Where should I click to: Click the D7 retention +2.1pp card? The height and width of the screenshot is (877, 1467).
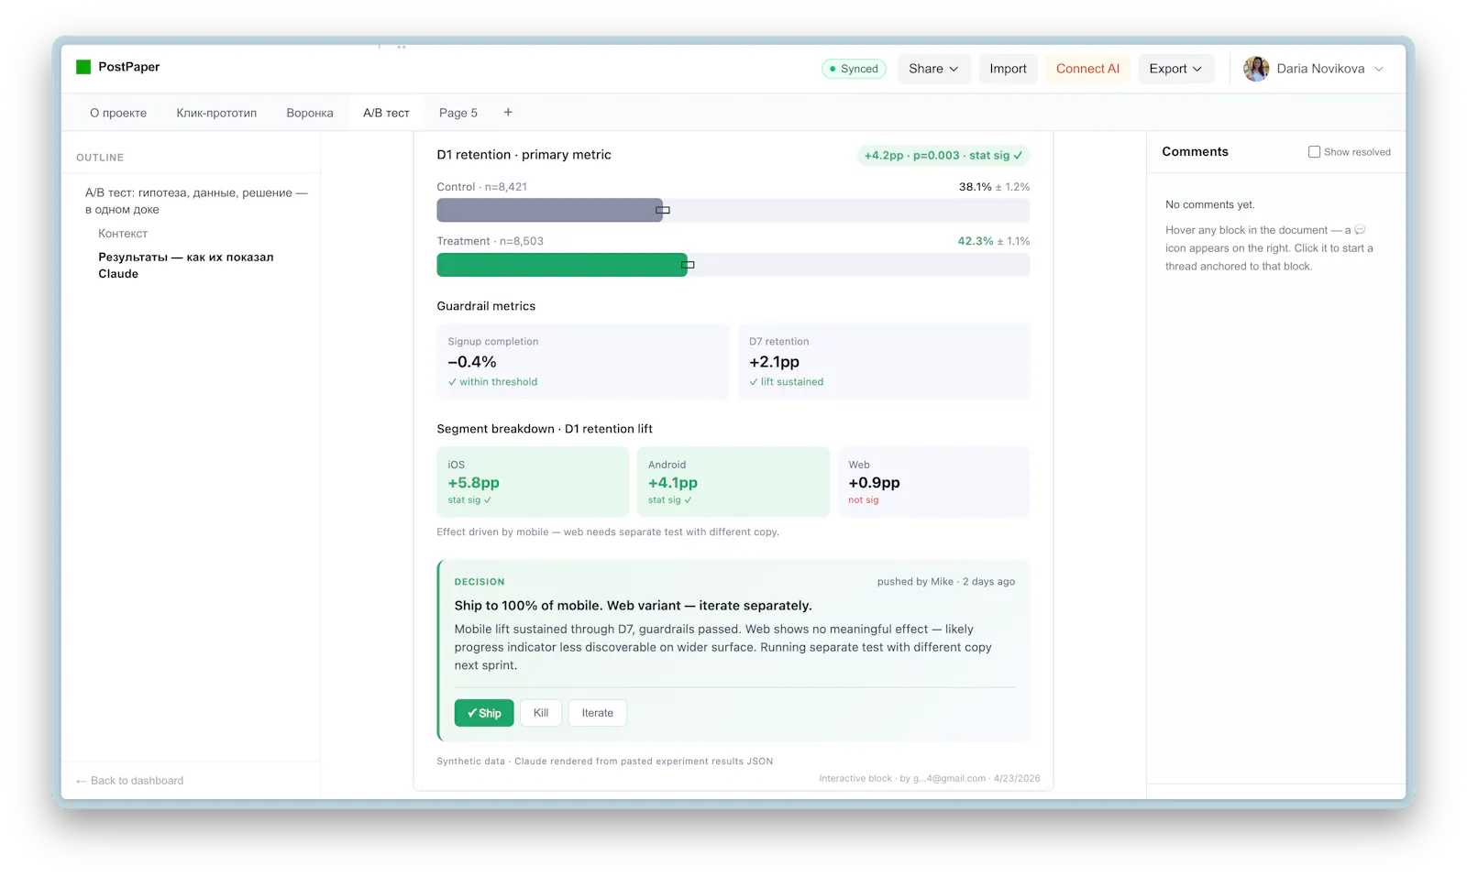click(x=884, y=361)
